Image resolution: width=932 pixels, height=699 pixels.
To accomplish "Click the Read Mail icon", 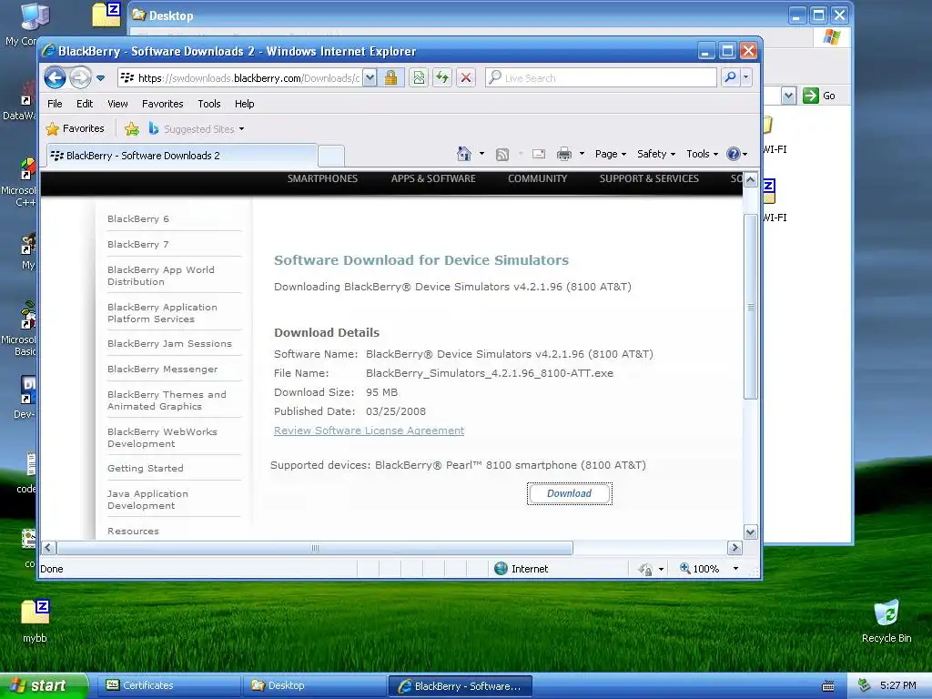I will pos(539,154).
